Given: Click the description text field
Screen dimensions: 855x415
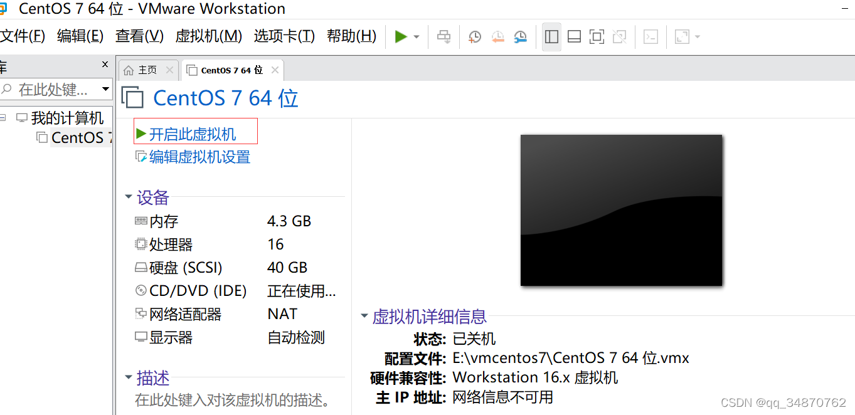Looking at the screenshot, I should pos(233,400).
